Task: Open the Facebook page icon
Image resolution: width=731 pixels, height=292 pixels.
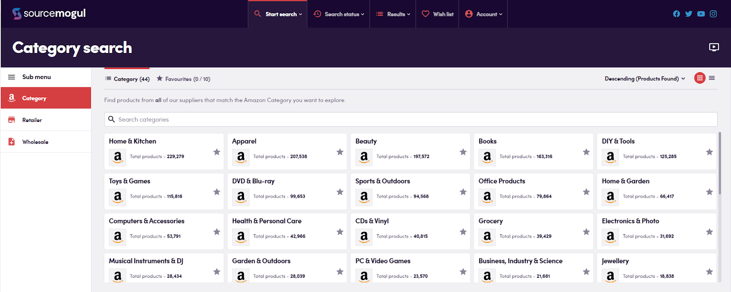Action: [x=676, y=14]
